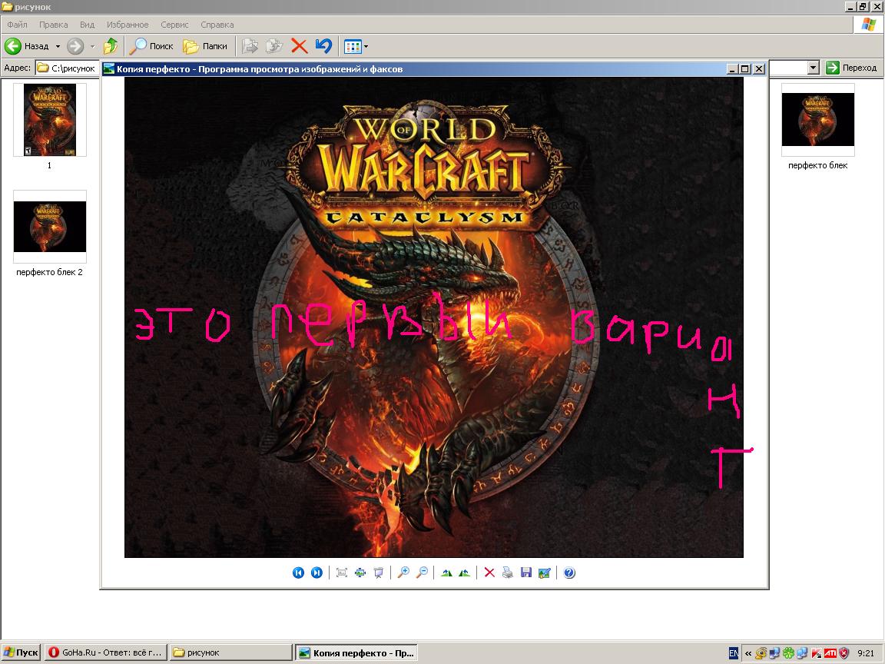Click the Поиск search button
The height and width of the screenshot is (664, 885).
pos(151,46)
